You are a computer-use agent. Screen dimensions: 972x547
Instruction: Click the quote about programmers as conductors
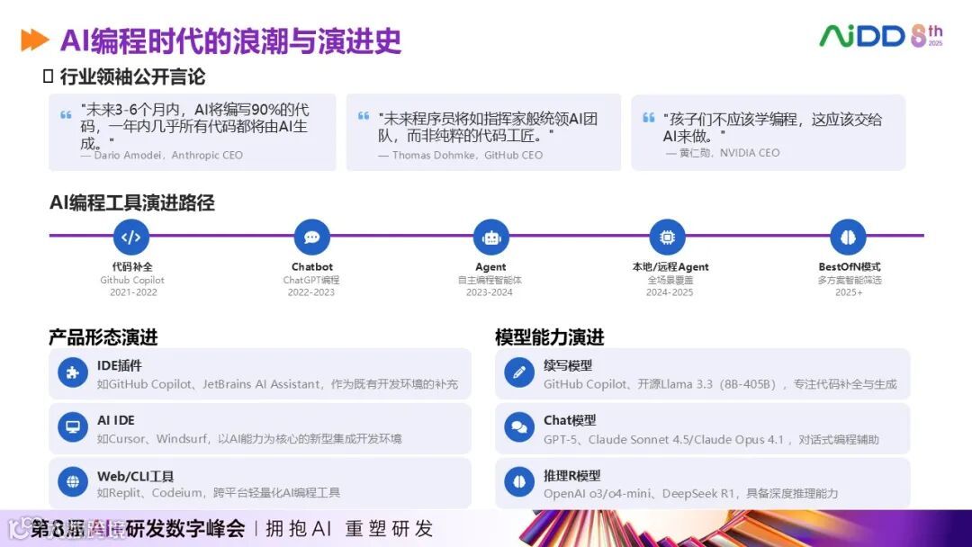(x=488, y=127)
